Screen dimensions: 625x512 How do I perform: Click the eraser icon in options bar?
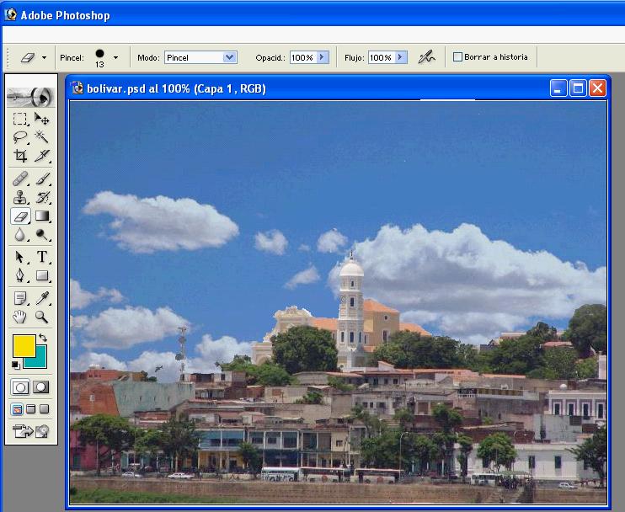click(28, 58)
